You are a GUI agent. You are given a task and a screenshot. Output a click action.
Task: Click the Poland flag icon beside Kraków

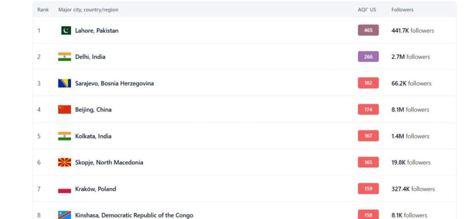[64, 189]
